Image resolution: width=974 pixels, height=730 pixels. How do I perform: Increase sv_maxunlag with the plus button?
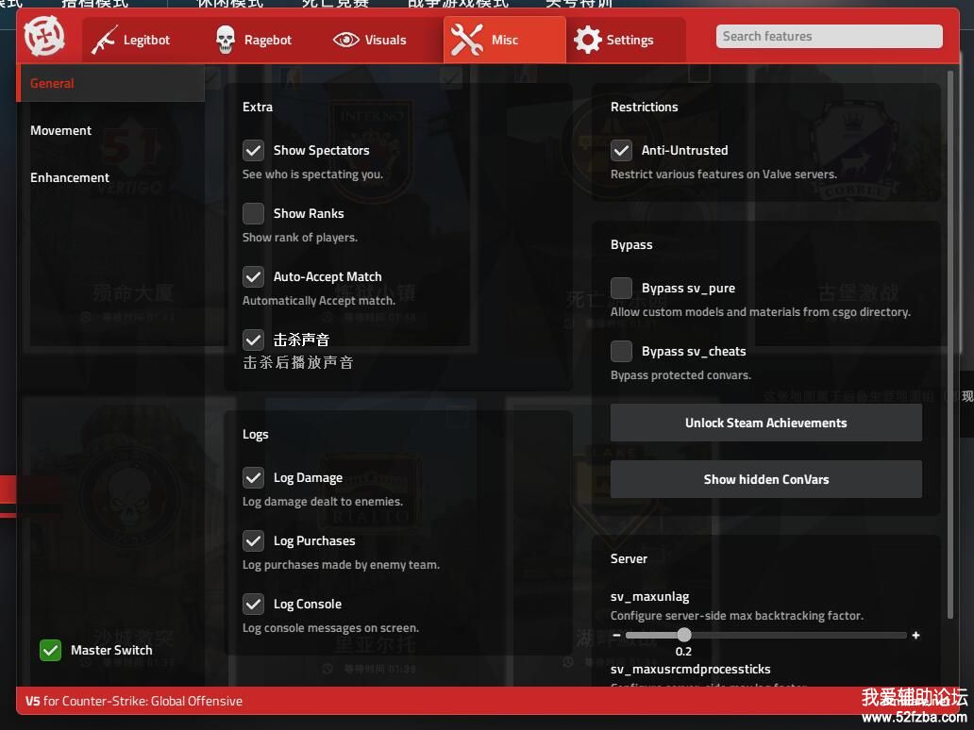[x=915, y=635]
